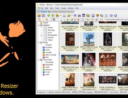The height and width of the screenshot is (98, 128).
Task: Select the green Personal colour label
Action: click(49, 70)
